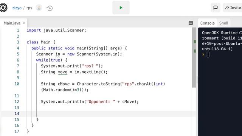Select the Main.java file tab
Screen dimensions: 242x136
[x=12, y=23]
